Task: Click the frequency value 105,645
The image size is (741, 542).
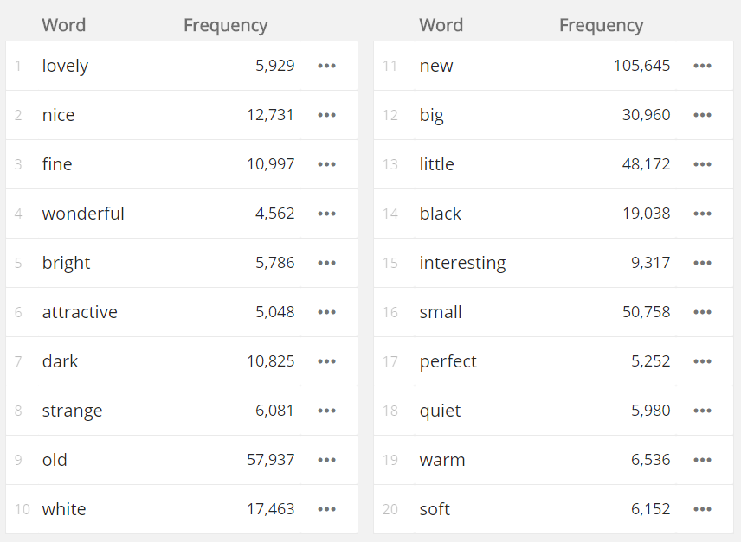Action: 641,66
